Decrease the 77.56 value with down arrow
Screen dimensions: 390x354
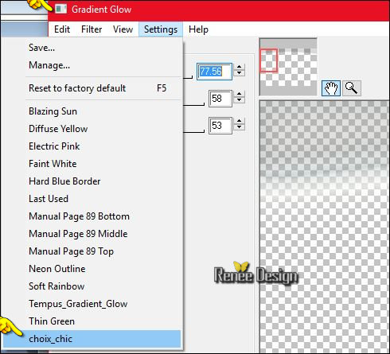coord(240,73)
